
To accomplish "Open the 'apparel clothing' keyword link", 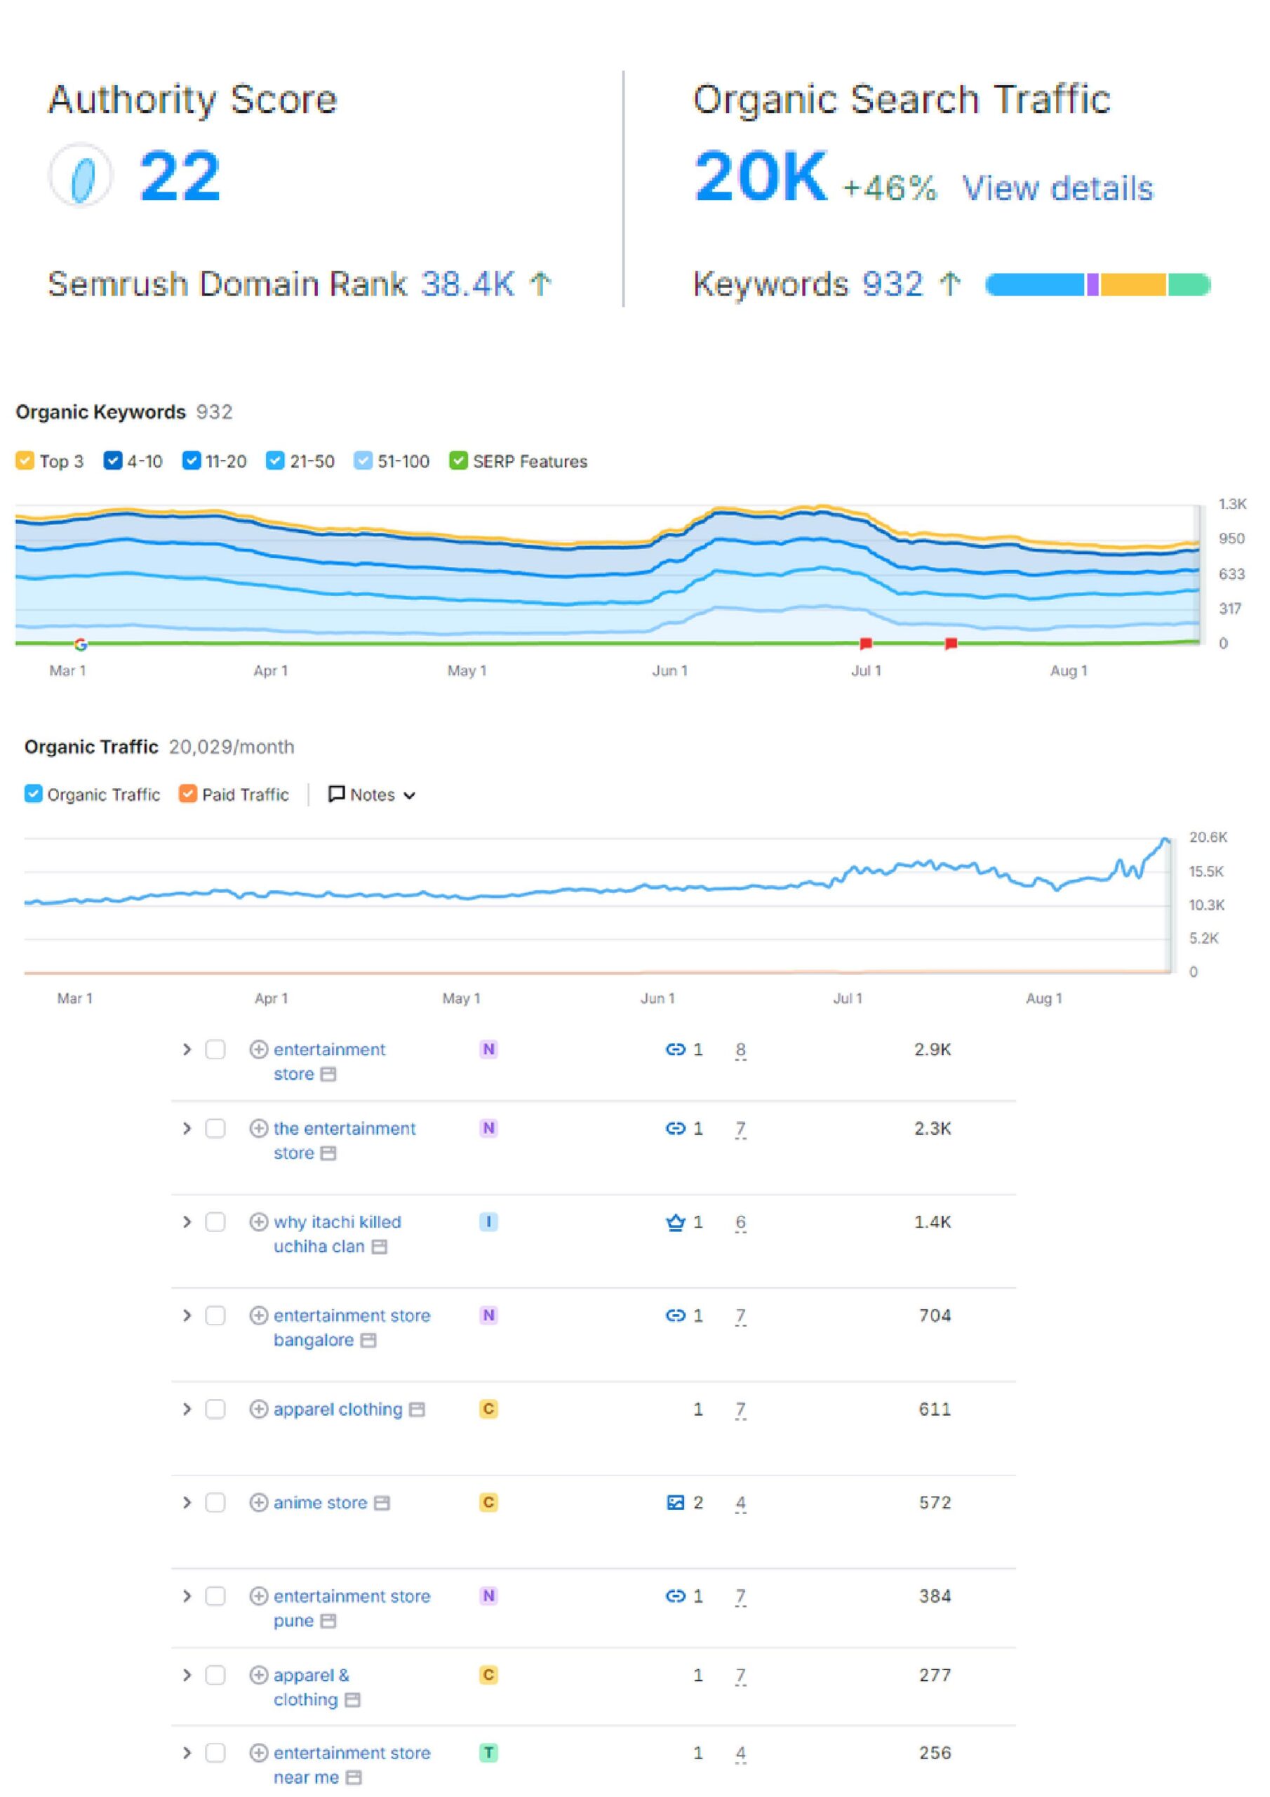I will tap(338, 1410).
